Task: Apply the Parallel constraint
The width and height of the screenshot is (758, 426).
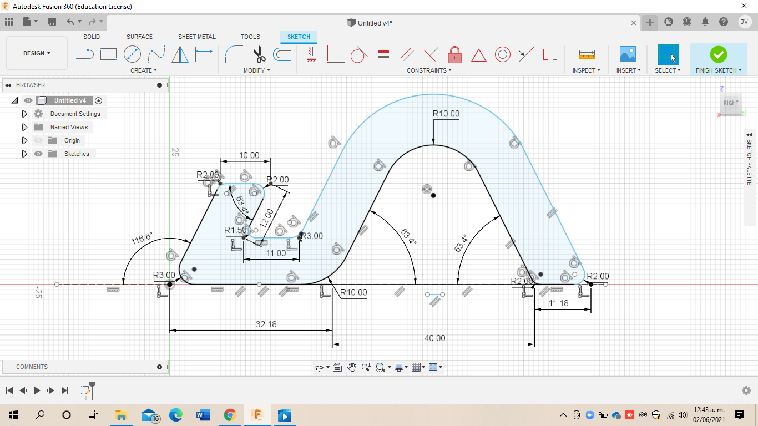Action: pyautogui.click(x=407, y=54)
